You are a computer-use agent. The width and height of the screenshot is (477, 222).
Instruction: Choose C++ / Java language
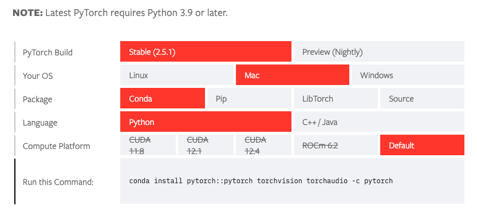379,122
